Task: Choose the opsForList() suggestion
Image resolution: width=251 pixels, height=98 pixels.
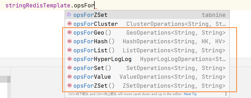Action: click(147, 50)
